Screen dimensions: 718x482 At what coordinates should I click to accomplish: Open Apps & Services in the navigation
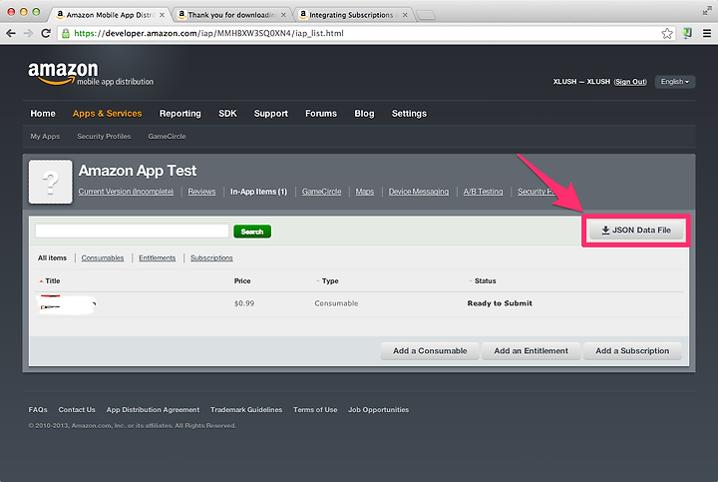[x=107, y=114]
